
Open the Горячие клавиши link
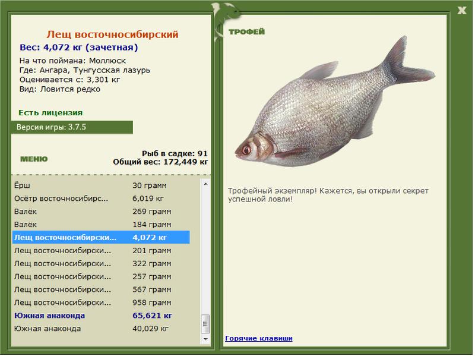tap(259, 338)
